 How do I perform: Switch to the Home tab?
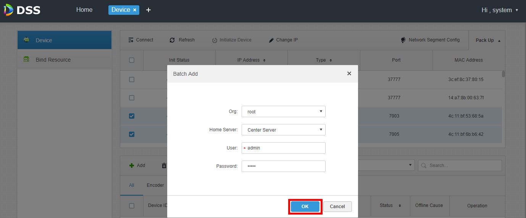pyautogui.click(x=84, y=10)
